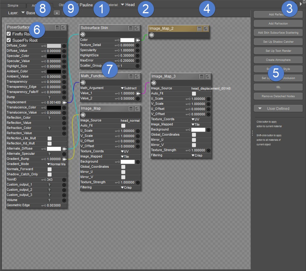The width and height of the screenshot is (306, 271).
Task: Click the PoserSurface node preview icon
Action: coord(64,28)
